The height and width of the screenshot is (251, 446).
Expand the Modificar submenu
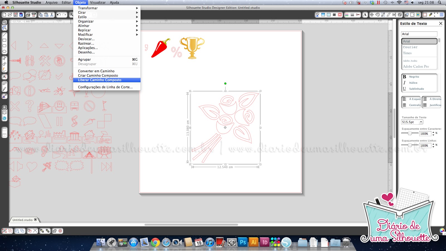pyautogui.click(x=107, y=35)
